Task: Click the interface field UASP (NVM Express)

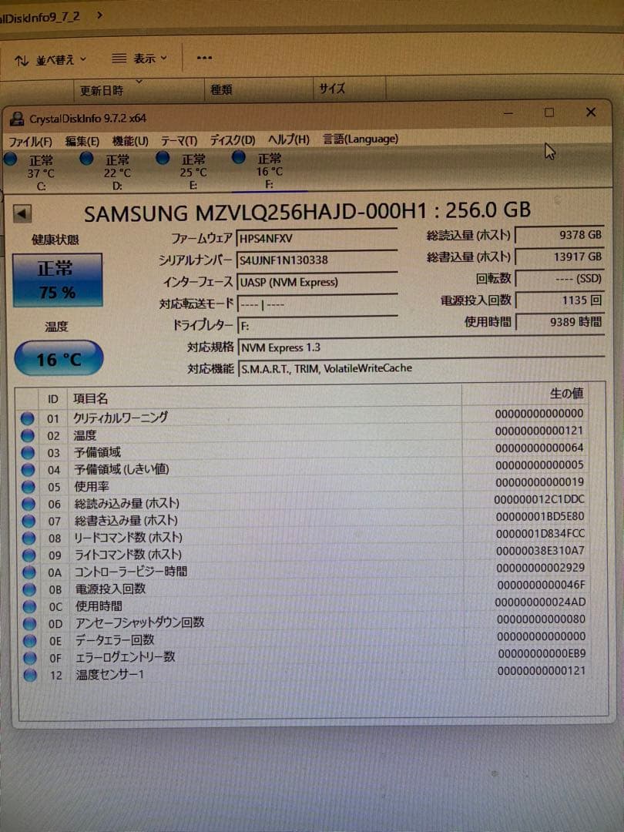Action: 317,282
